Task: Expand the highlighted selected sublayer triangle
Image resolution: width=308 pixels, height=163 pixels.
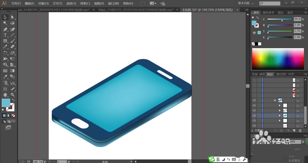Action: tap(280, 116)
